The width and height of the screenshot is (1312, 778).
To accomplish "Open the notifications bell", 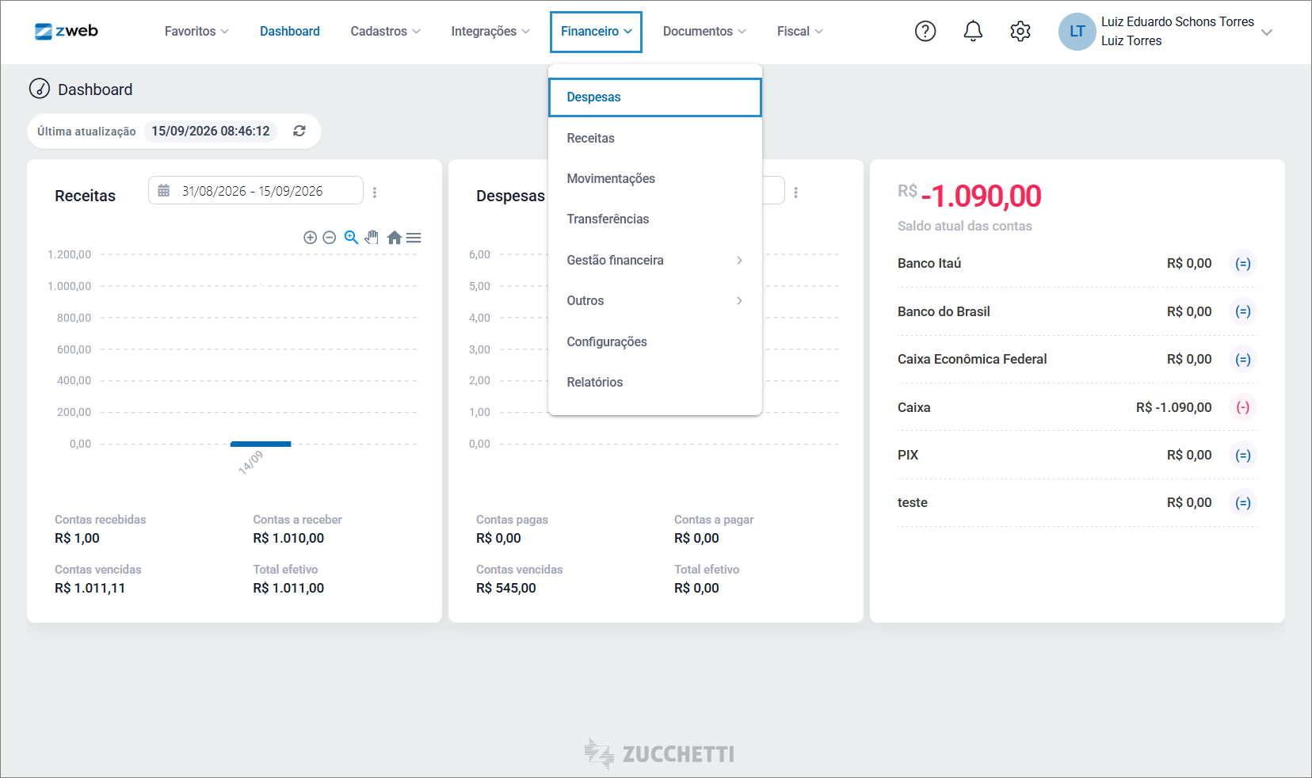I will point(973,31).
